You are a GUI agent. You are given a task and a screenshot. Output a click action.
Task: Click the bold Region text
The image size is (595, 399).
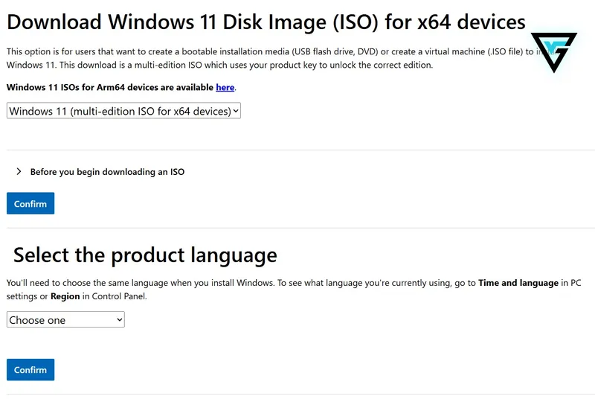(65, 296)
